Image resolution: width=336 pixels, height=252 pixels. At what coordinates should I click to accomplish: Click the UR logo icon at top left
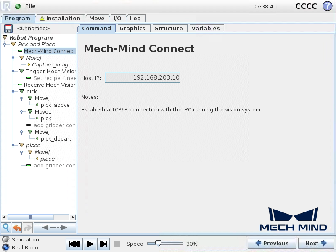coord(6,6)
